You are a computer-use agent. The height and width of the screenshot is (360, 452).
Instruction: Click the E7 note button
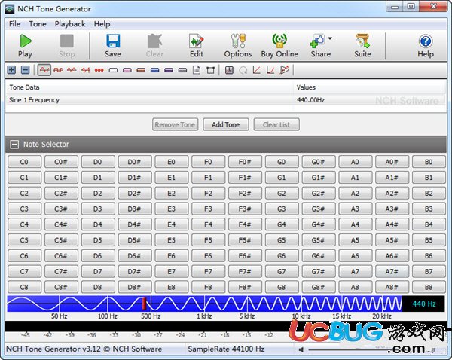171,272
